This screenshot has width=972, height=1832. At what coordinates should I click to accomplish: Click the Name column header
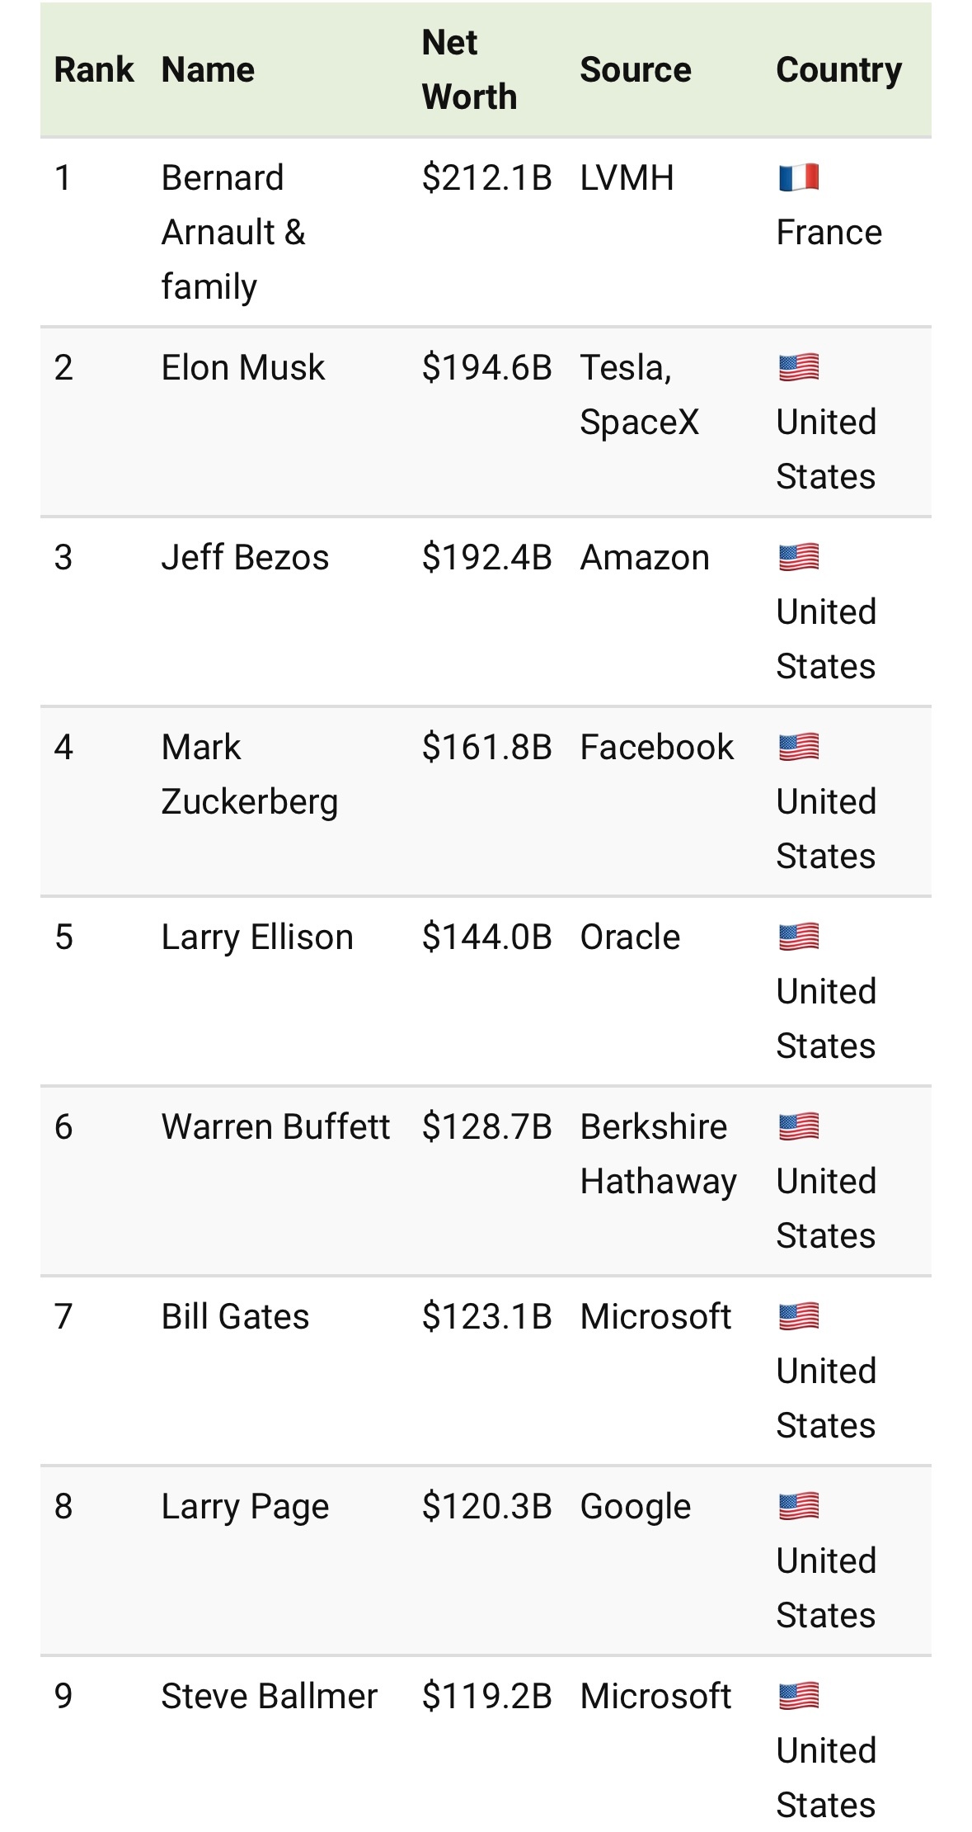point(208,70)
